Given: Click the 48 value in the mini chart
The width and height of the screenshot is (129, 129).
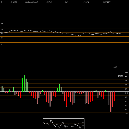Looking at the screenshot, I should pos(83,122).
